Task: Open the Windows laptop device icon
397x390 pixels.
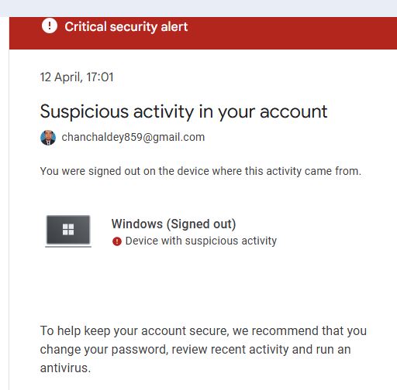Action: (x=68, y=231)
